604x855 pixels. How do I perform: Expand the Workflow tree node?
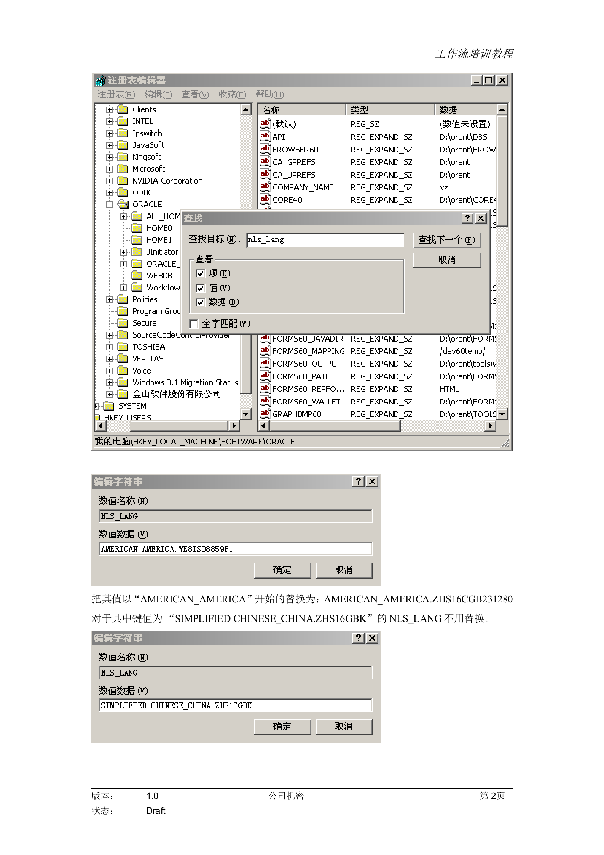point(123,288)
